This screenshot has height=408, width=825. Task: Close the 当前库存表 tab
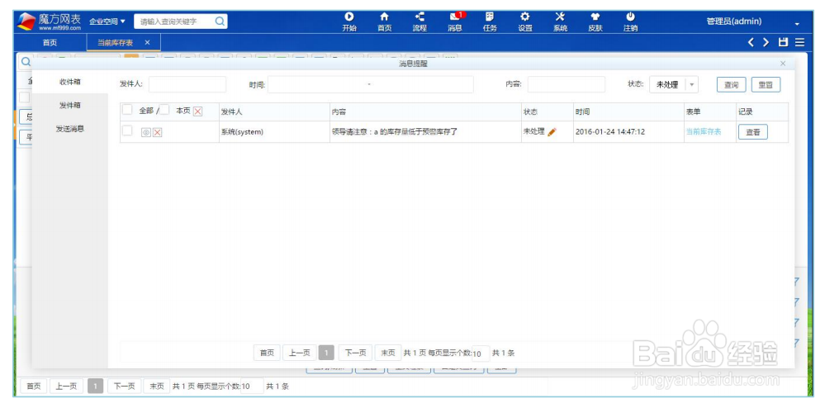(x=147, y=42)
